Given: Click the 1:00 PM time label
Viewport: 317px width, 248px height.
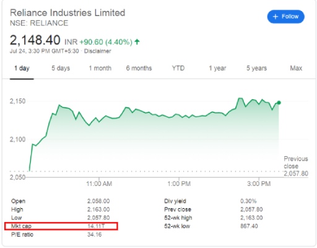Looking at the screenshot, I should click(179, 184).
